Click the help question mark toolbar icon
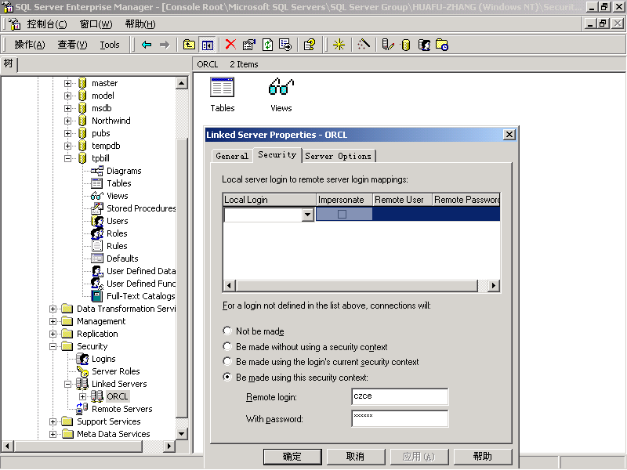627x470 pixels. click(310, 45)
